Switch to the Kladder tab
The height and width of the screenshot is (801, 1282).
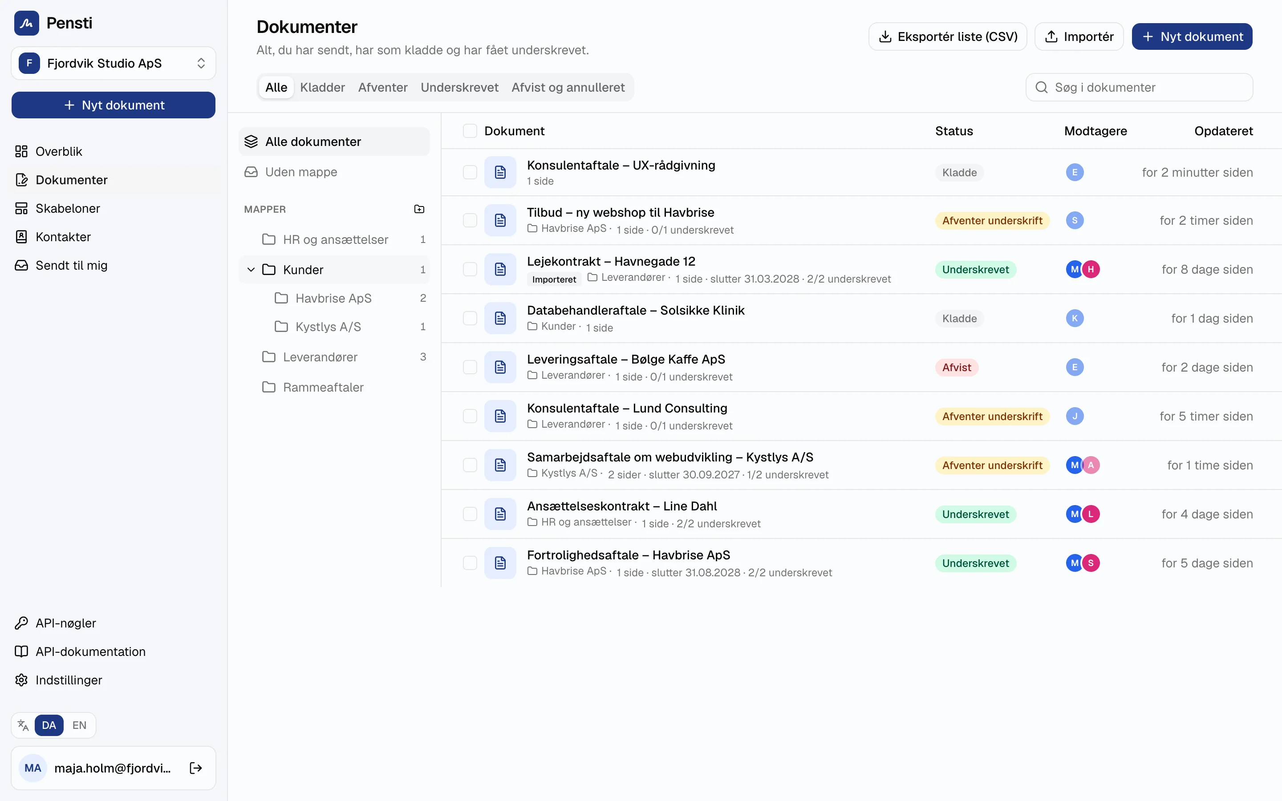tap(322, 87)
